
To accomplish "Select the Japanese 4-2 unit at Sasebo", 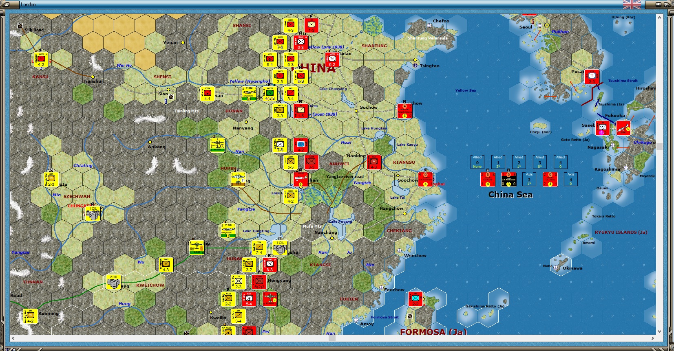I will (x=602, y=128).
